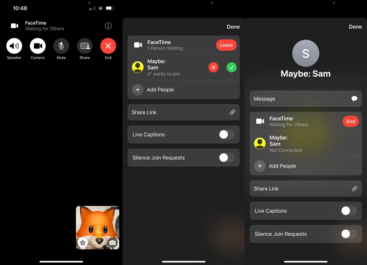Tap the '1 Person Waiting' text
367x265 pixels.
pyautogui.click(x=165, y=48)
